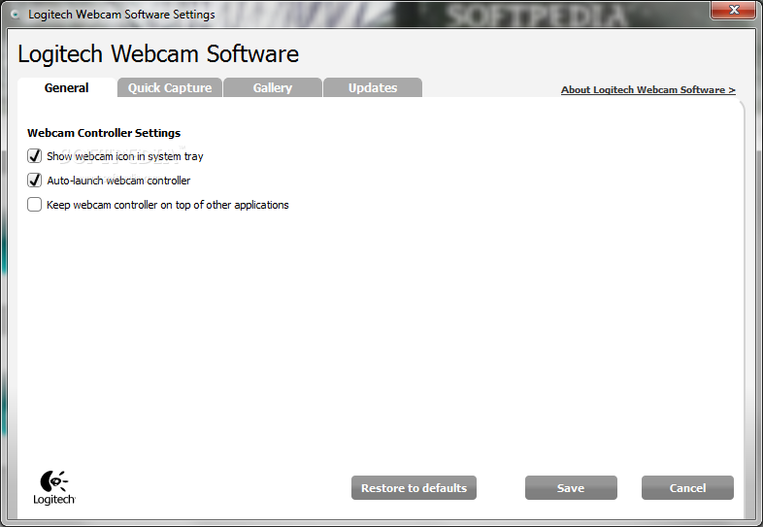
Task: Click the Logitech Webcam Software title text
Action: pyautogui.click(x=158, y=54)
